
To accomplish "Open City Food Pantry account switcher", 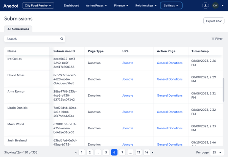I will pyautogui.click(x=38, y=6).
